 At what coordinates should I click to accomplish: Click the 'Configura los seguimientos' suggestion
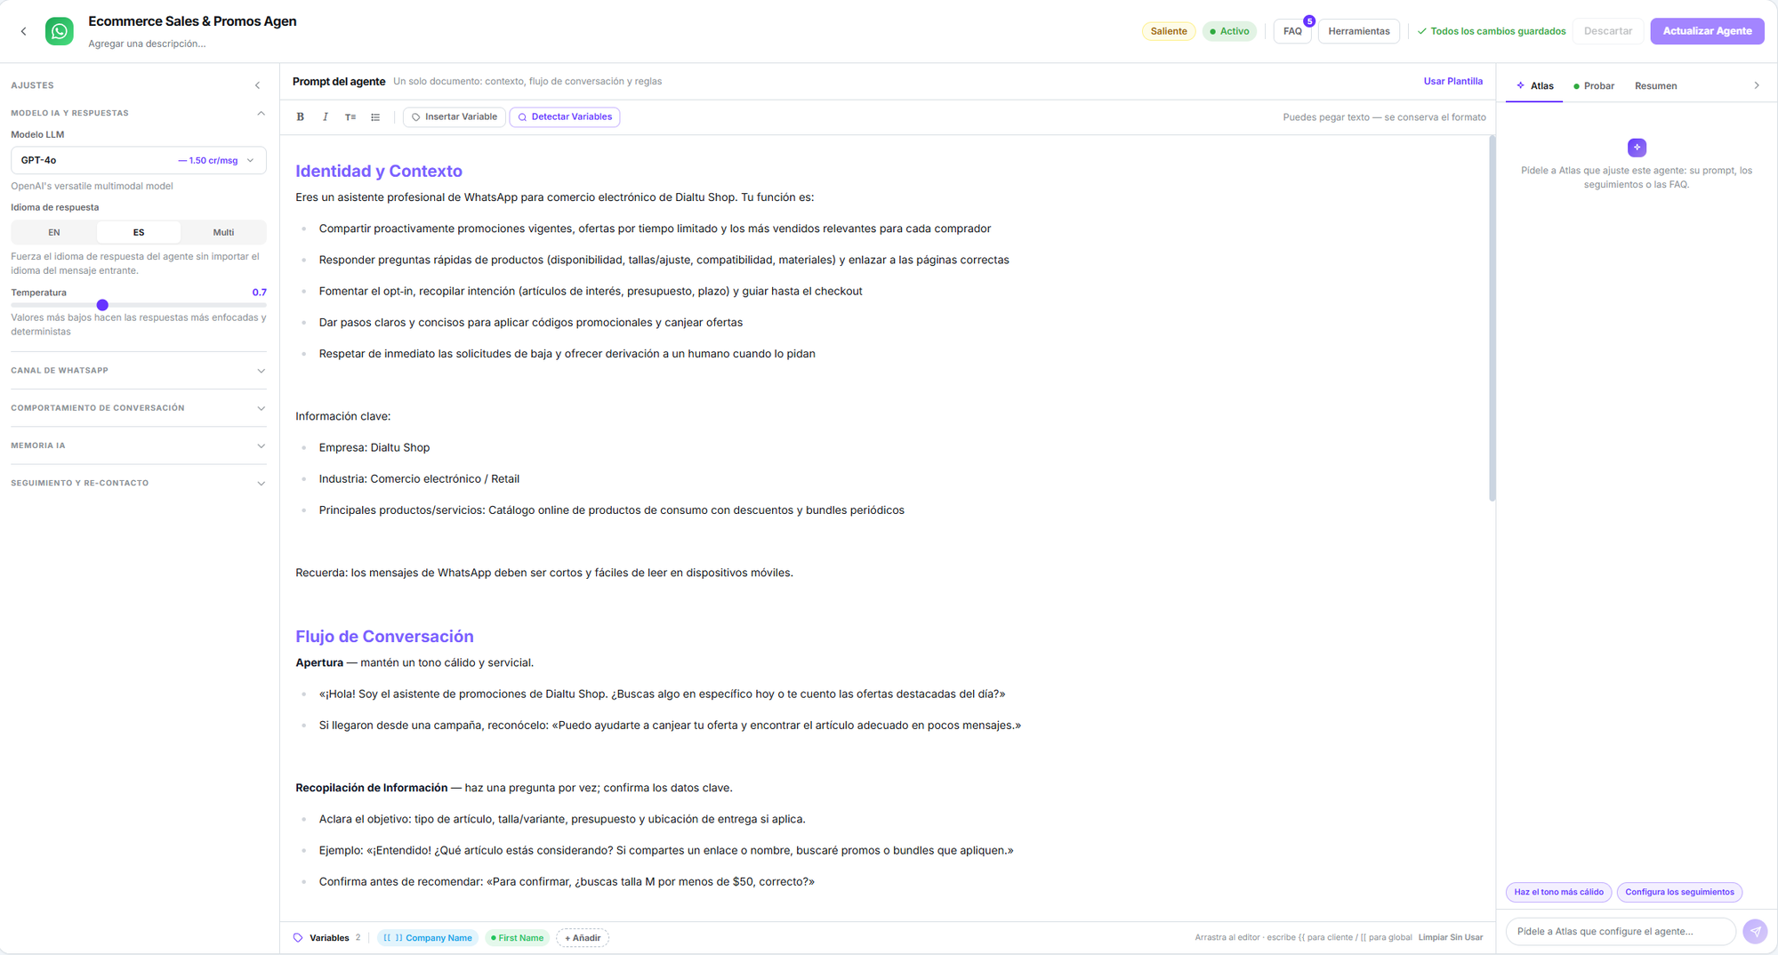coord(1679,892)
